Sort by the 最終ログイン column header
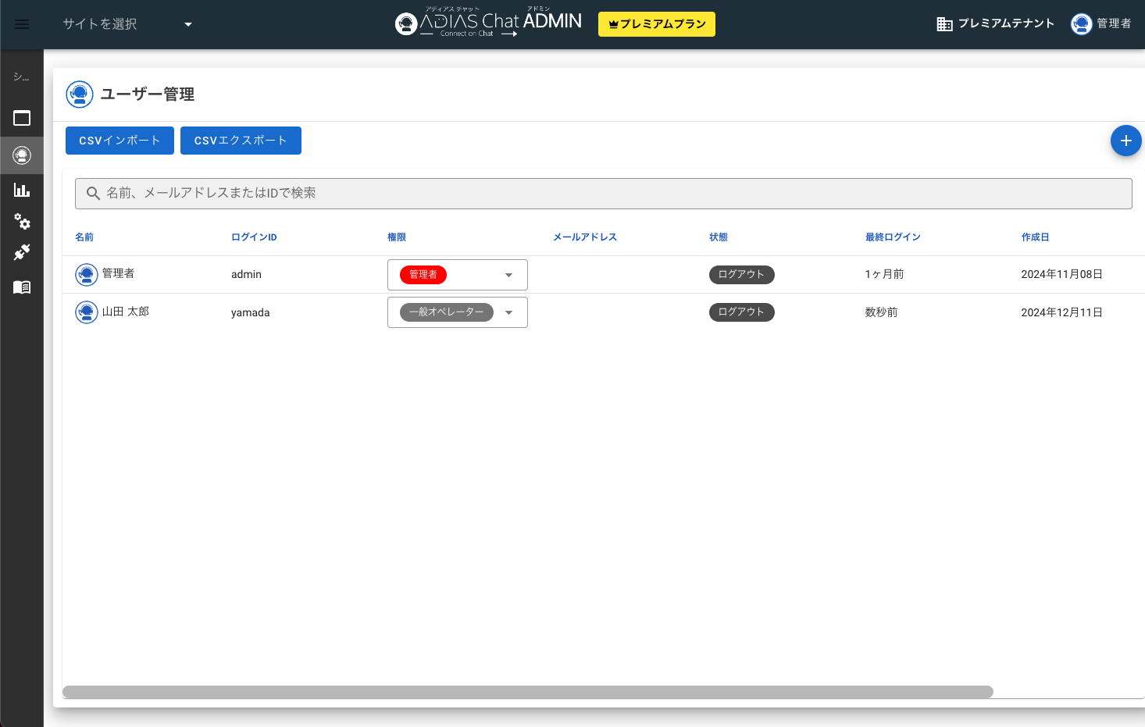The width and height of the screenshot is (1145, 727). tap(893, 237)
